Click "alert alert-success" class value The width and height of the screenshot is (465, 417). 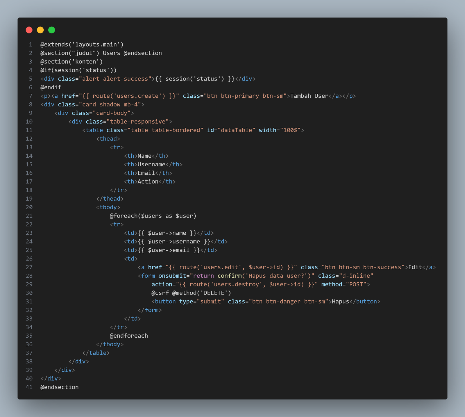(x=115, y=79)
